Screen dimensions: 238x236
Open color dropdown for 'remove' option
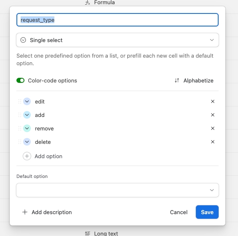click(x=27, y=128)
